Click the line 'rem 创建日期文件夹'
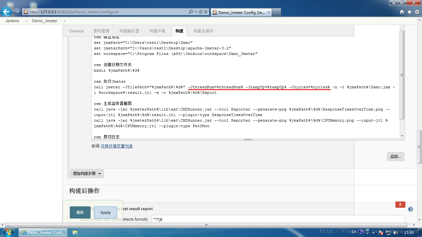 [x=113, y=65]
